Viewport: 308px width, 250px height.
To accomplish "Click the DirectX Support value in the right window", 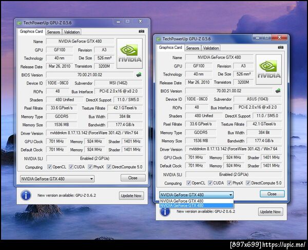I will point(267,116).
